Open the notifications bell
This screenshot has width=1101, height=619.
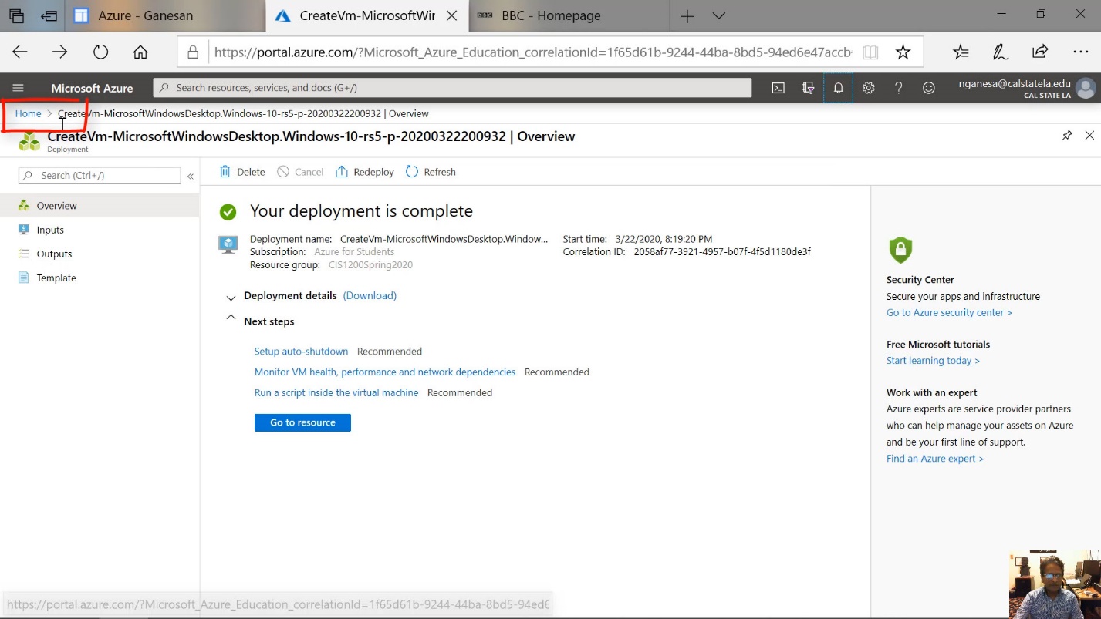click(838, 88)
